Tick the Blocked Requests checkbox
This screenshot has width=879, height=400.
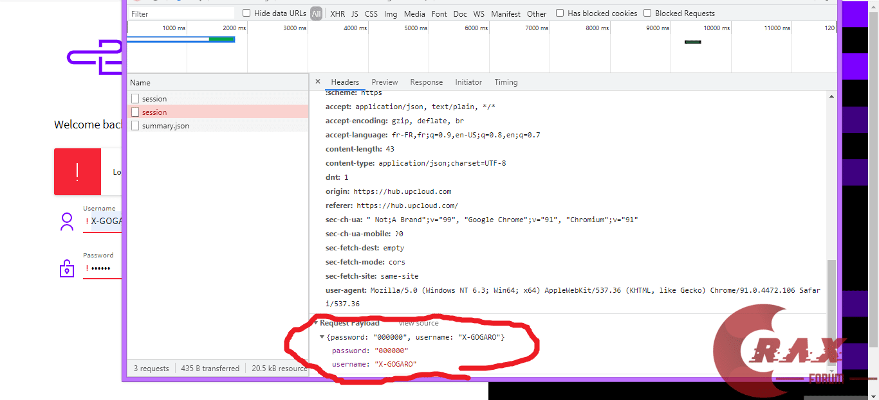point(647,13)
